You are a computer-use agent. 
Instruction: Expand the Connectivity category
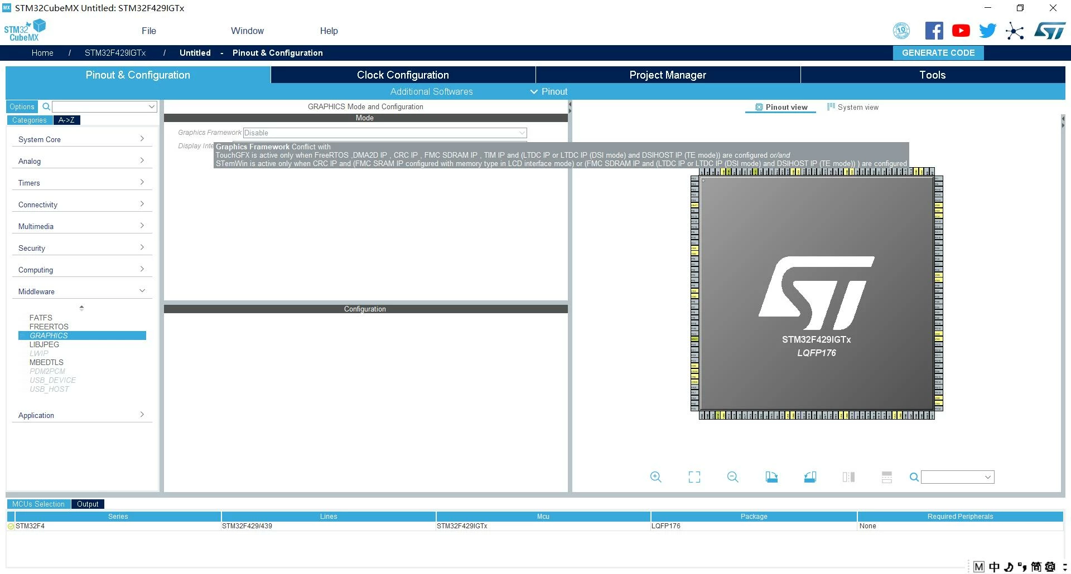coord(81,205)
